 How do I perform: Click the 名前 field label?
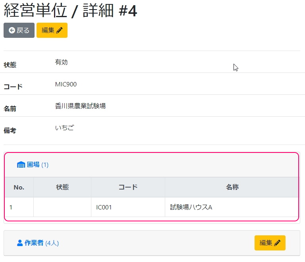(x=10, y=109)
